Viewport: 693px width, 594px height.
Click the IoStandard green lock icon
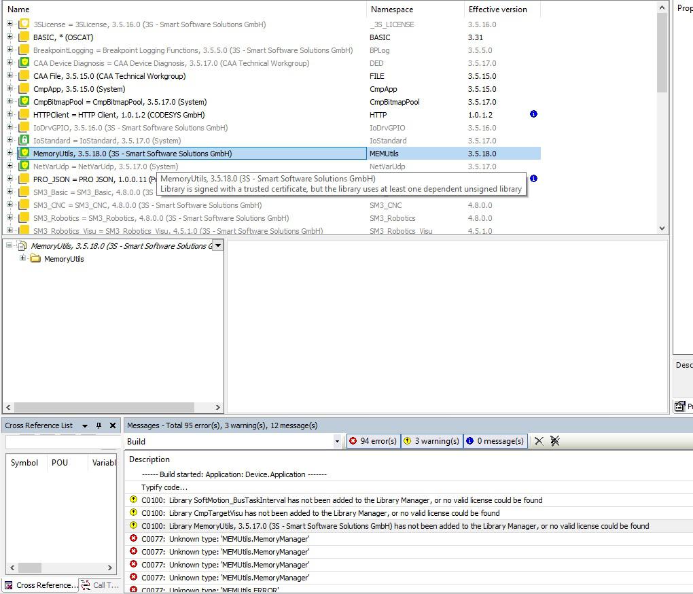click(x=24, y=141)
